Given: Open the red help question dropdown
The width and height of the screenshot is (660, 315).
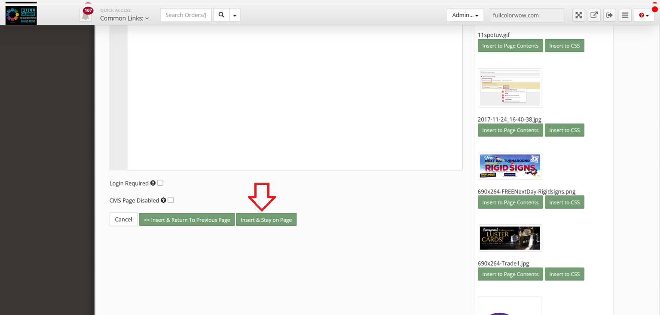Looking at the screenshot, I should [644, 15].
